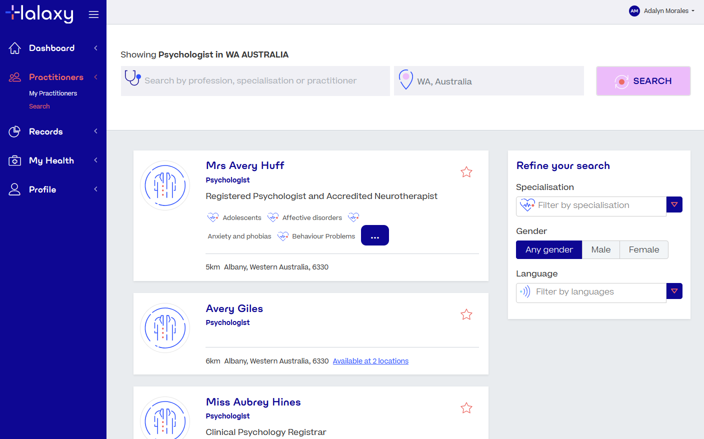Select the Male gender filter

pyautogui.click(x=600, y=249)
